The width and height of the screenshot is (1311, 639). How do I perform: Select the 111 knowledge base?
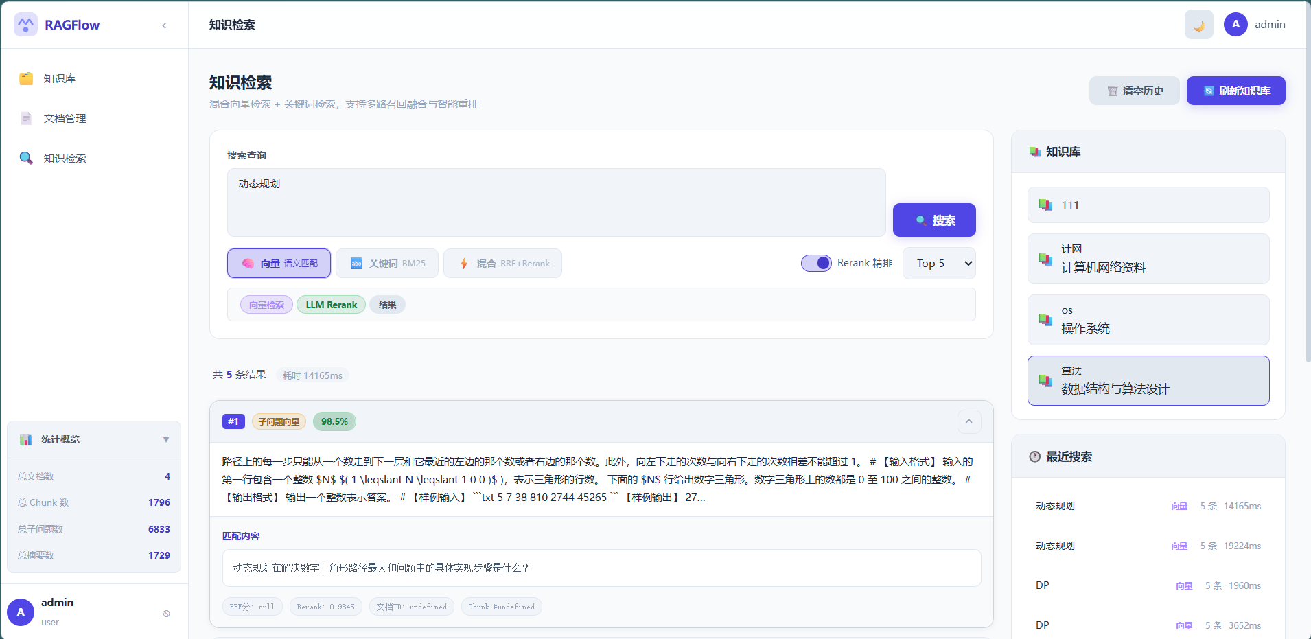[1148, 205]
